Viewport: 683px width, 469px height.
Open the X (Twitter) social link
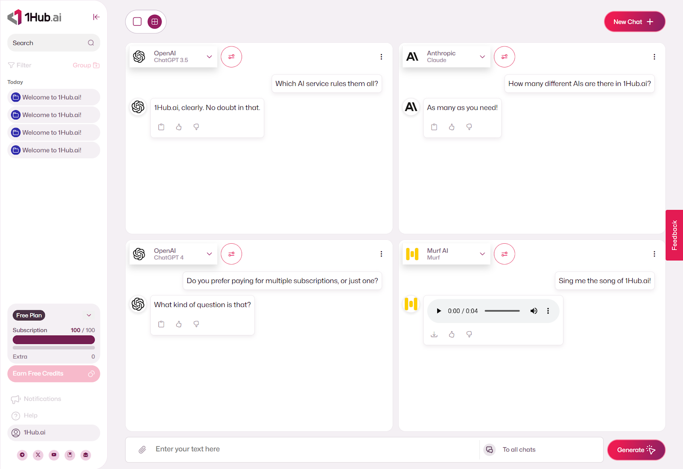38,455
